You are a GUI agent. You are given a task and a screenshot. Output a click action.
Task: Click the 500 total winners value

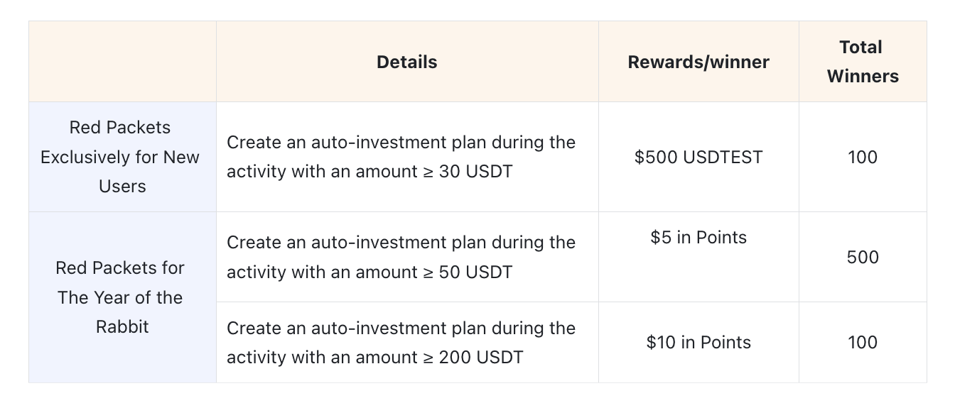pos(863,257)
